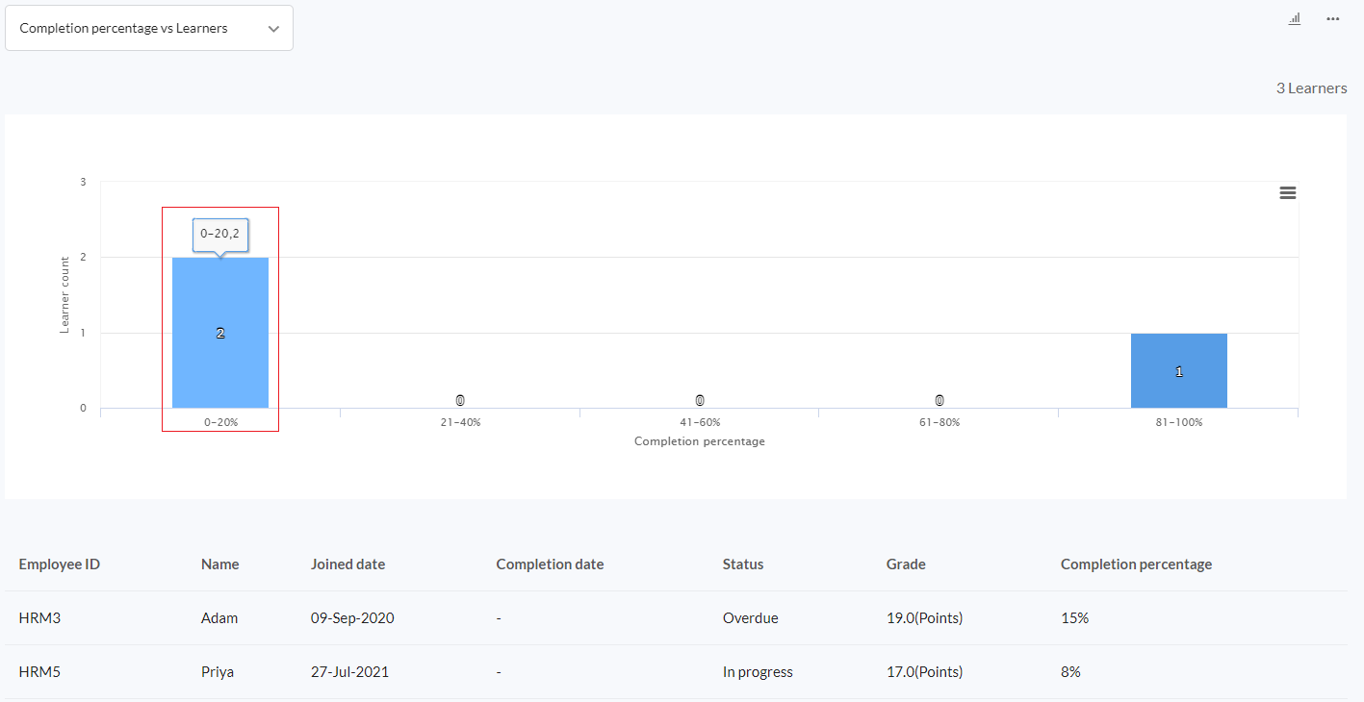Click the 61-80% axis label
Image resolution: width=1364 pixels, height=702 pixels.
tap(939, 422)
